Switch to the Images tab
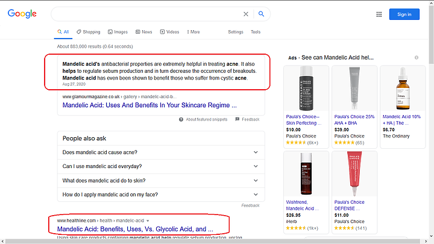434x244 pixels. (118, 32)
